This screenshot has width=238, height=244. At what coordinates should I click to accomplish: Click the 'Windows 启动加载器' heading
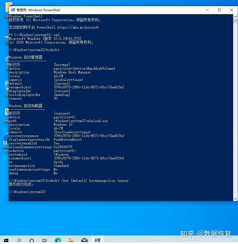click(x=26, y=106)
